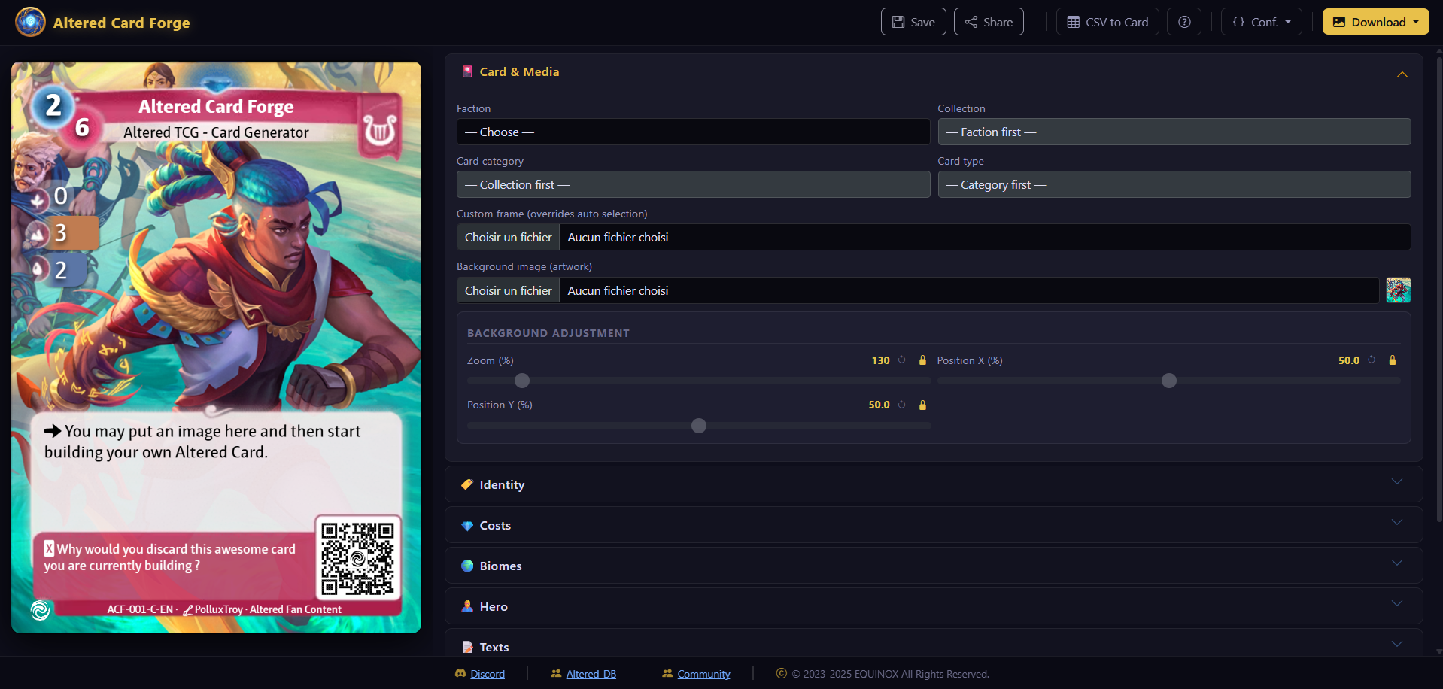Reset the Zoom value icon

(x=902, y=360)
